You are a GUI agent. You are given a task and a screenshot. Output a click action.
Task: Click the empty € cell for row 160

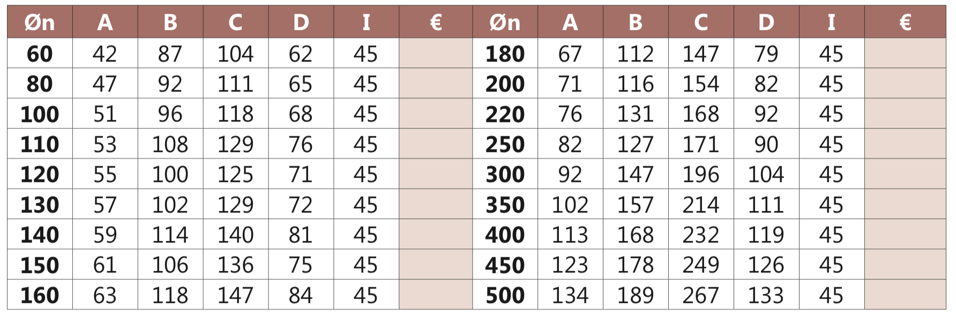tap(436, 294)
